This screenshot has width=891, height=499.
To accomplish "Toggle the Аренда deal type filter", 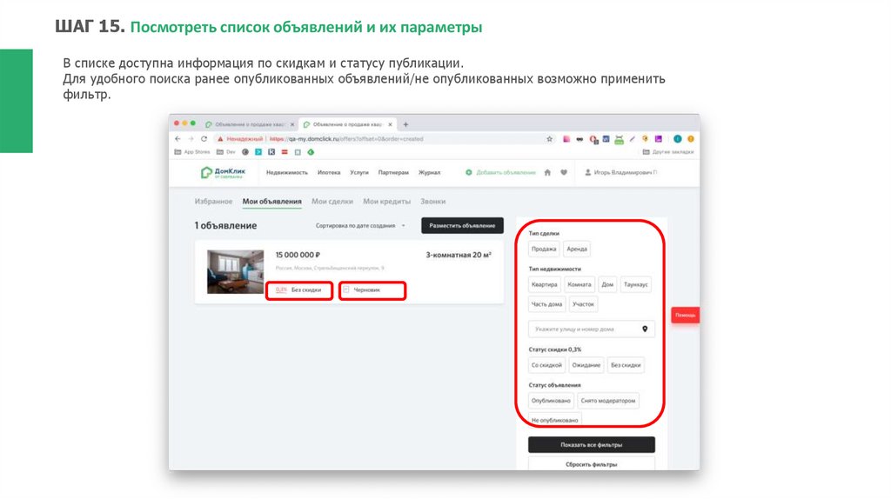I will click(577, 249).
